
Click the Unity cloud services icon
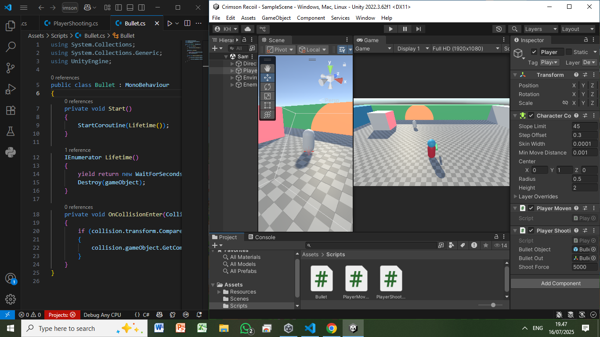pyautogui.click(x=248, y=29)
